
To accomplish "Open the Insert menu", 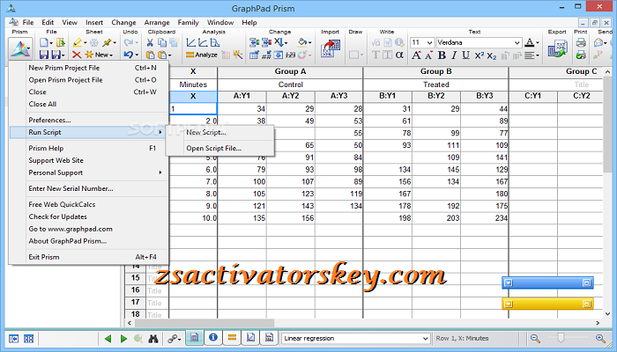I will 94,22.
